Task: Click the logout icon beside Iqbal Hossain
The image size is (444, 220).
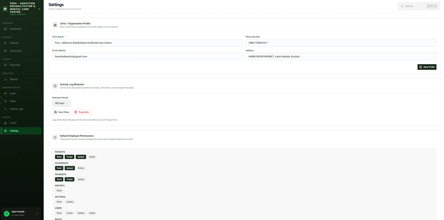Action: (37, 214)
